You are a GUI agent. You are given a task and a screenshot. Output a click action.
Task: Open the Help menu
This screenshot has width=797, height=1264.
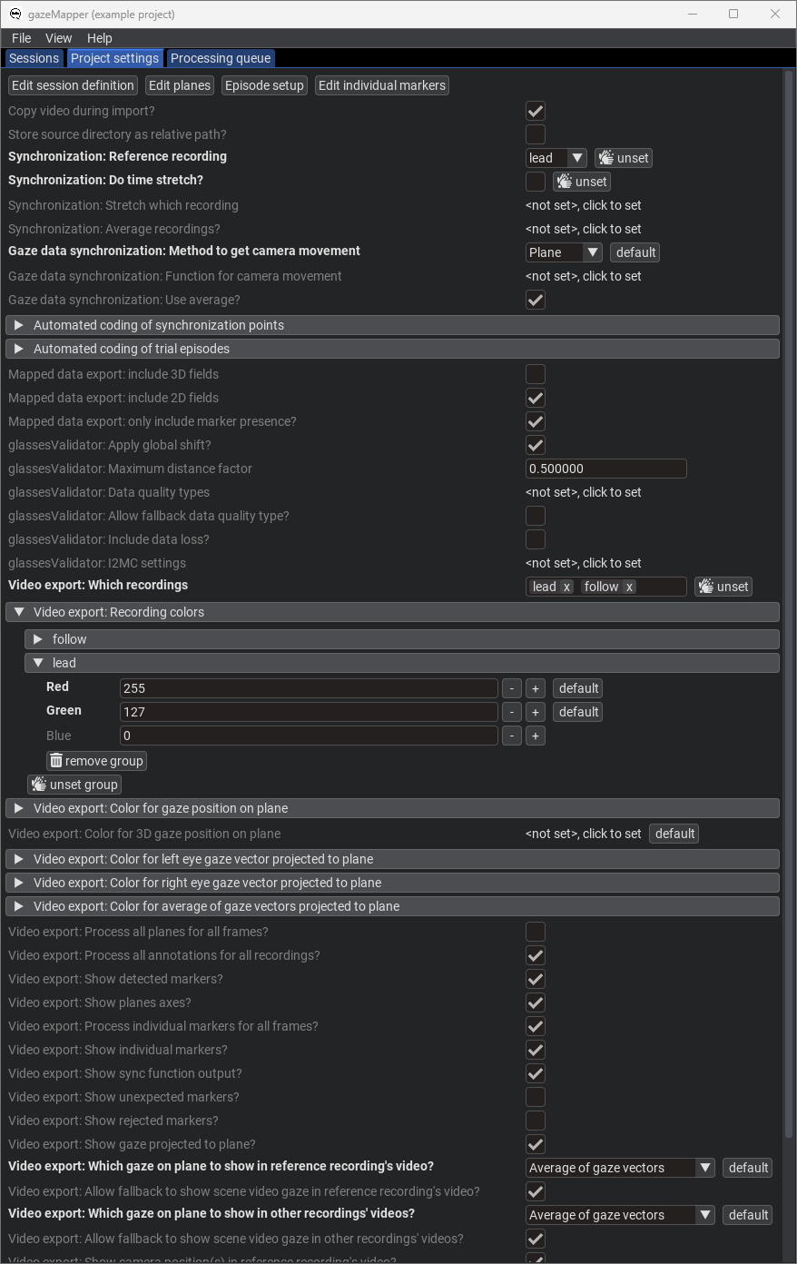click(x=100, y=38)
